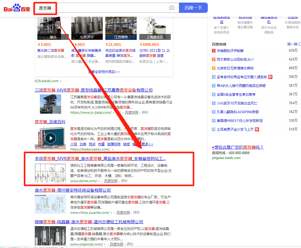Viewport: 301px width, 248px height.
Task: Click 查看全部相关商品 link
Action: [104, 72]
